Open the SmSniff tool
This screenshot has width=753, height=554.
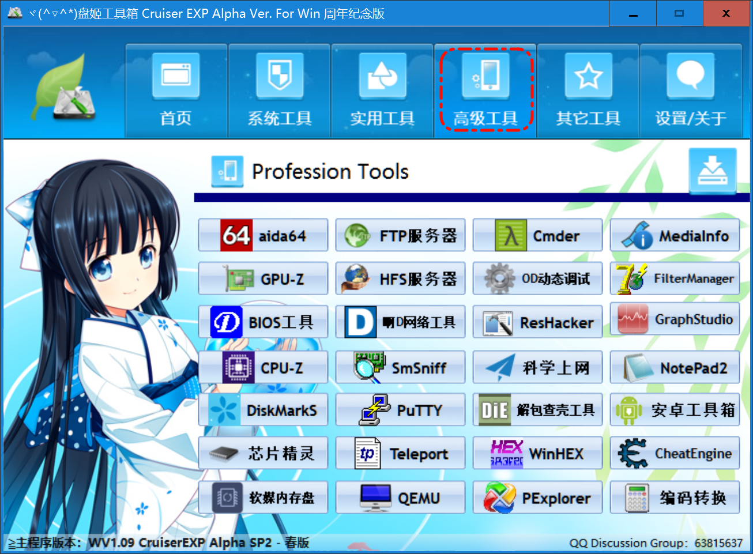tap(400, 367)
